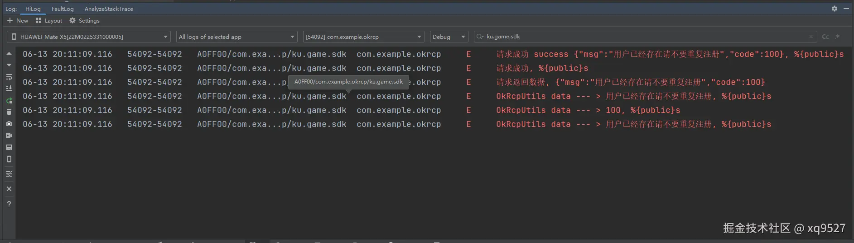The image size is (854, 243).
Task: Open HiLog Settings
Action: [84, 20]
